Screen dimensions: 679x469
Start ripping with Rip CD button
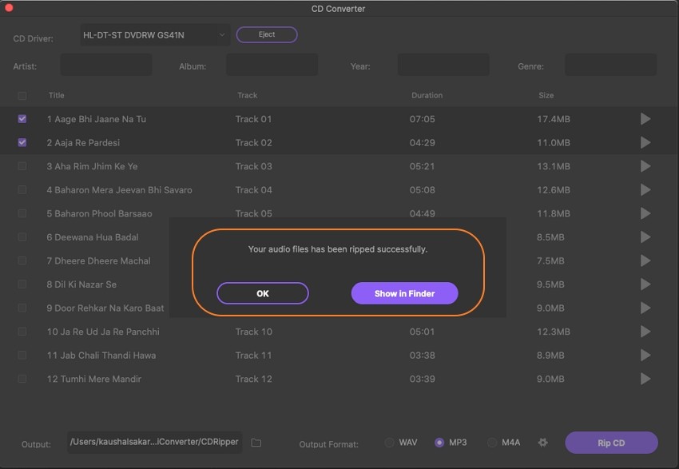pyautogui.click(x=611, y=443)
